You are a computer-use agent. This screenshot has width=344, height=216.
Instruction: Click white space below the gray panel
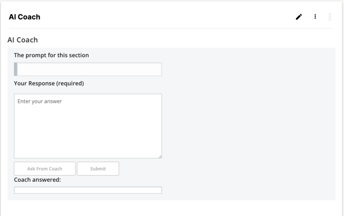pos(171,208)
